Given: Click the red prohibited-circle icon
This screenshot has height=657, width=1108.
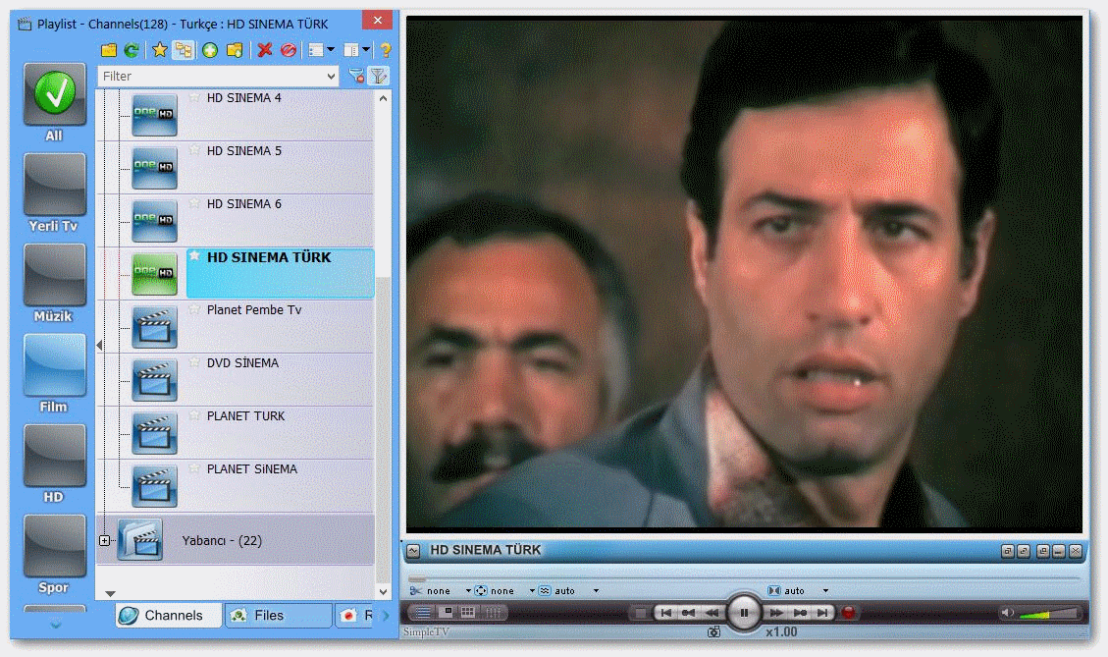Looking at the screenshot, I should 289,50.
